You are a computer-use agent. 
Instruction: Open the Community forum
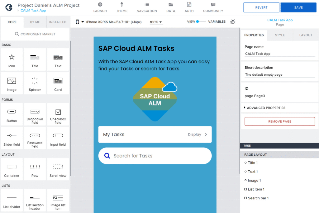pos(213,7)
